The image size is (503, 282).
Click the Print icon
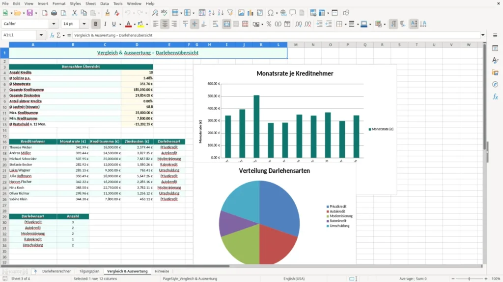click(x=54, y=13)
